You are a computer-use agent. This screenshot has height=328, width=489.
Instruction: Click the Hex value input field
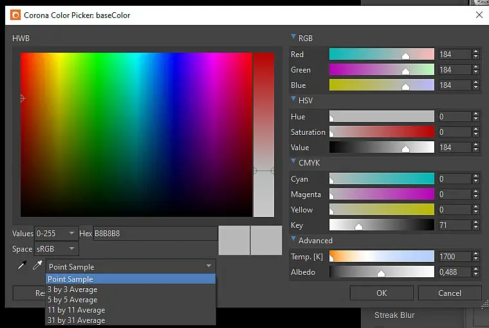(x=154, y=234)
